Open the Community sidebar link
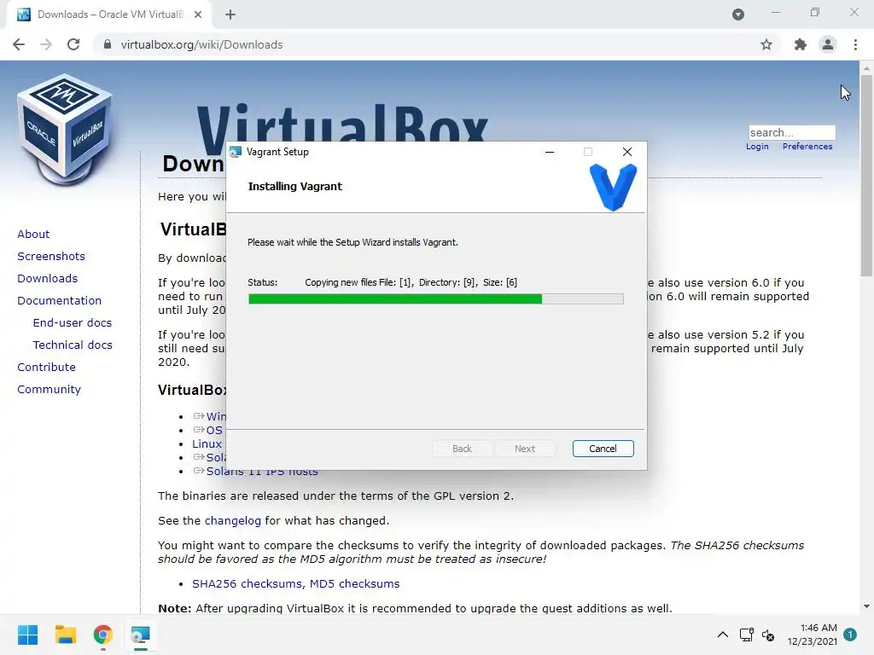Image resolution: width=874 pixels, height=655 pixels. [x=49, y=389]
